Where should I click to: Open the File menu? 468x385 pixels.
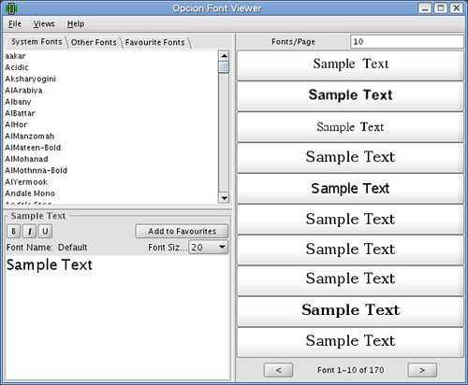[15, 24]
